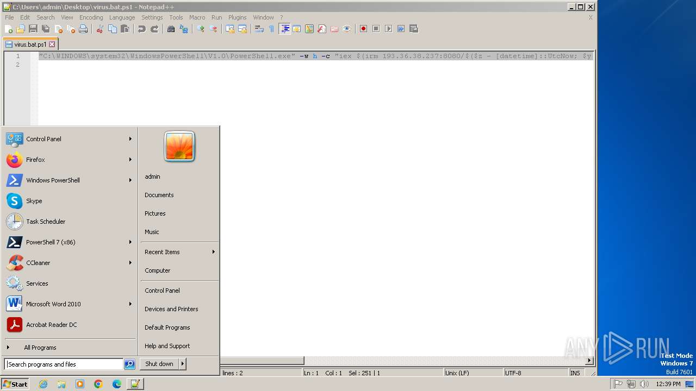Viewport: 696px width, 391px height.
Task: Start macro recording with the red circle icon
Action: [363, 29]
